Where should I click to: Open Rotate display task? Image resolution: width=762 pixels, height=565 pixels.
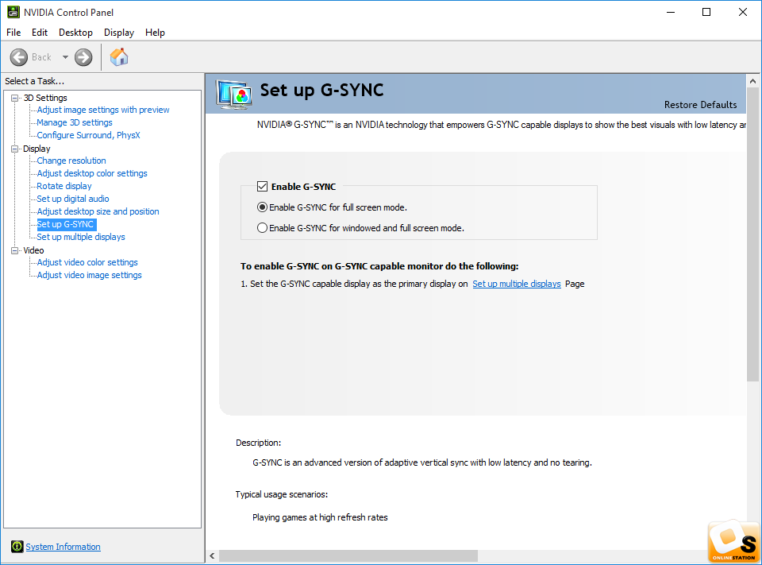(64, 186)
